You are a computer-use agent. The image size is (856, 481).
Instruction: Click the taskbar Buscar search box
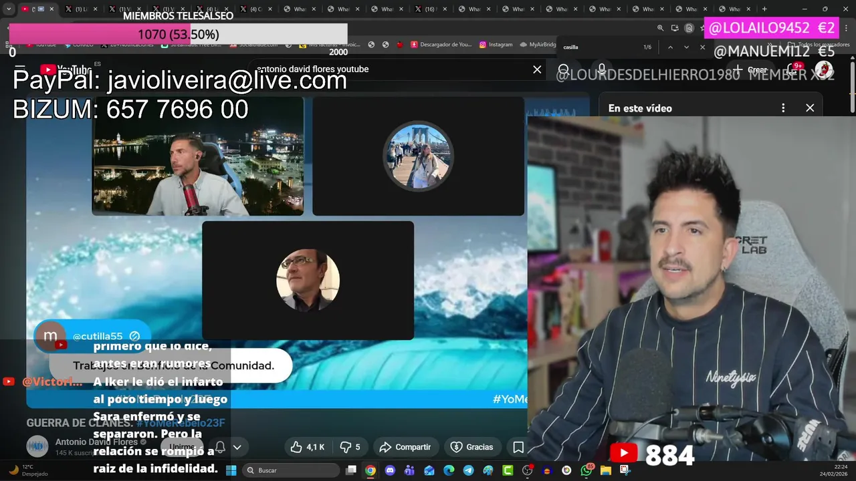pyautogui.click(x=291, y=470)
